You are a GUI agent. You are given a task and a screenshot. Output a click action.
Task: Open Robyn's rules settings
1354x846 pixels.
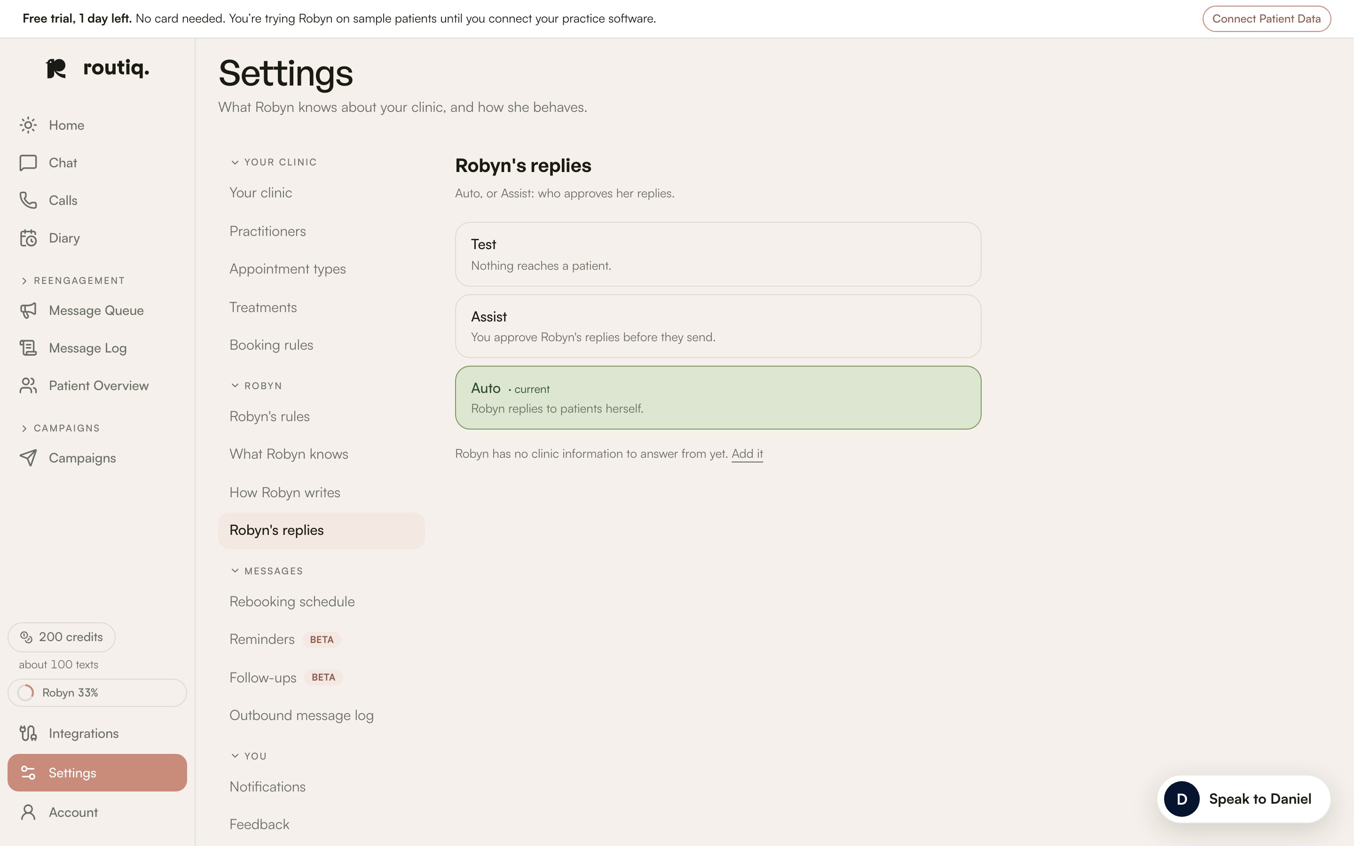321,417
